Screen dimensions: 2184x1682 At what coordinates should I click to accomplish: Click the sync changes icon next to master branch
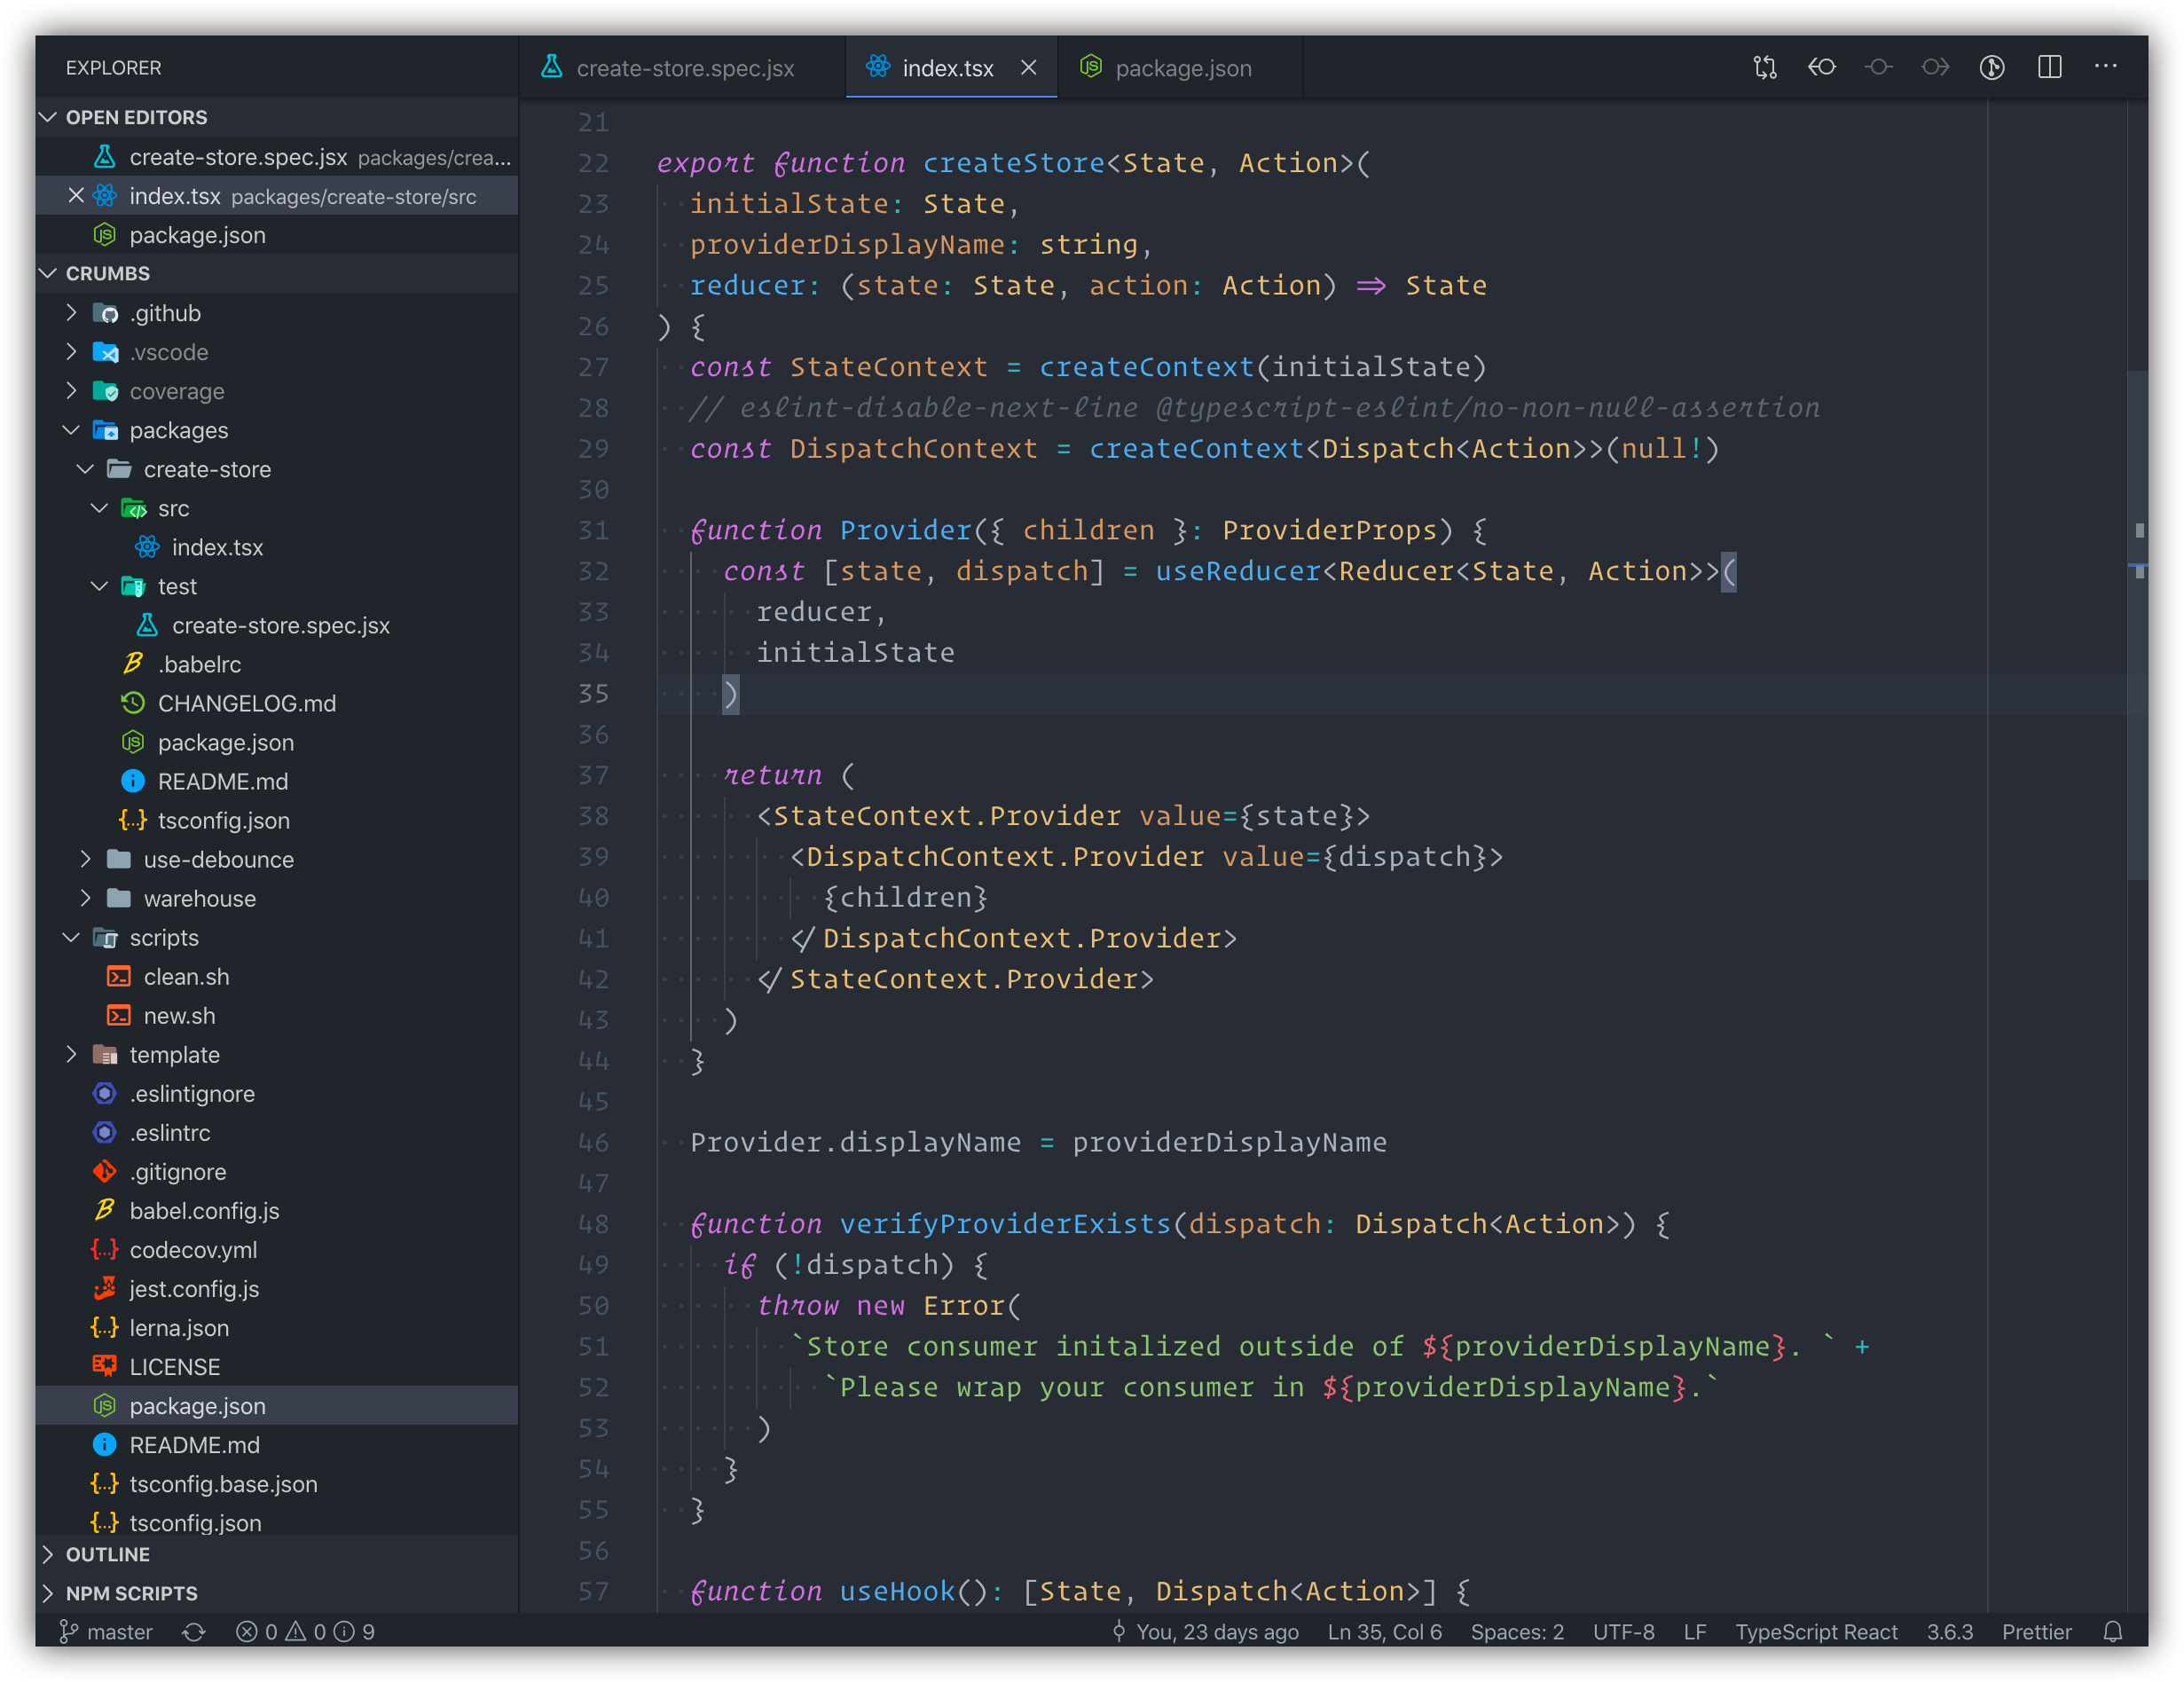pos(193,1632)
